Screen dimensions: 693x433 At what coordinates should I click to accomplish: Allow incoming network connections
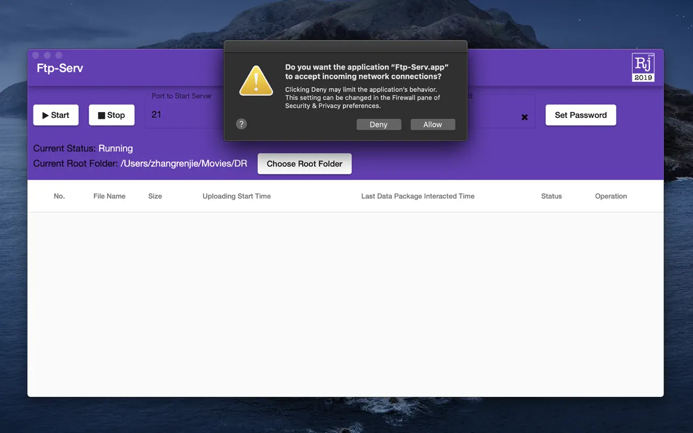(432, 124)
